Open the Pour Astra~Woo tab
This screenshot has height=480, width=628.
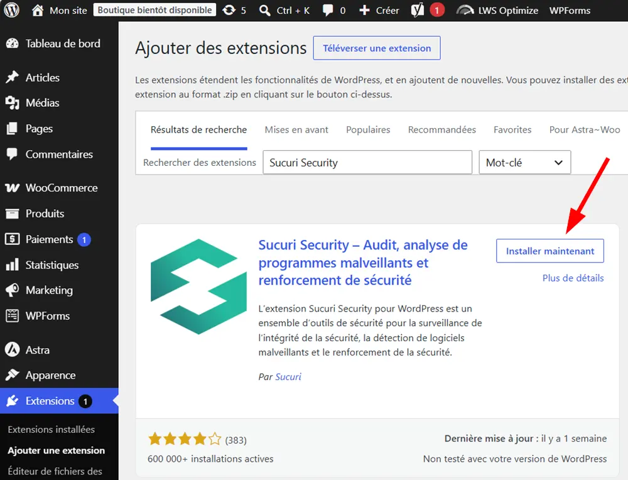584,130
